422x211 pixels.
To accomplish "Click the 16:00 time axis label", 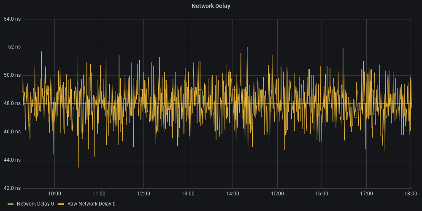I will 322,194.
